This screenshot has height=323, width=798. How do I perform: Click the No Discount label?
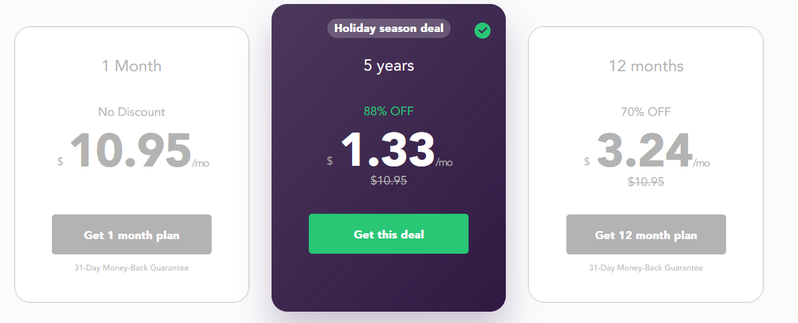(132, 112)
